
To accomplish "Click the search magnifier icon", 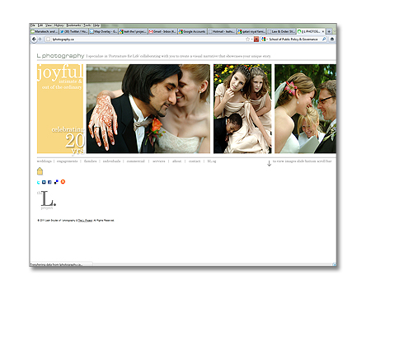I will 324,40.
